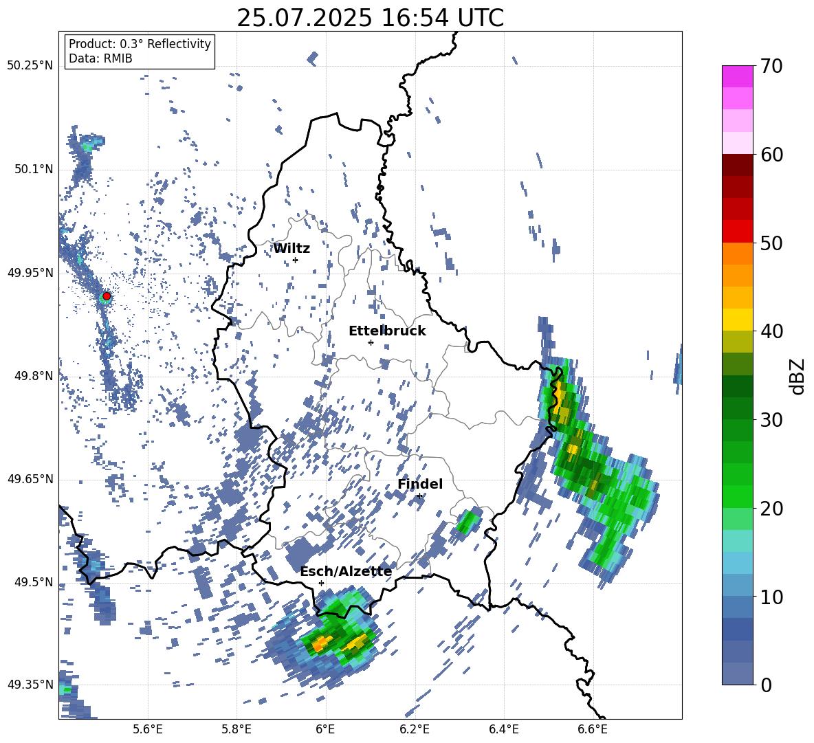Viewport: 814px width, 743px height.
Task: Click the colorbar value 10
Action: 771,597
